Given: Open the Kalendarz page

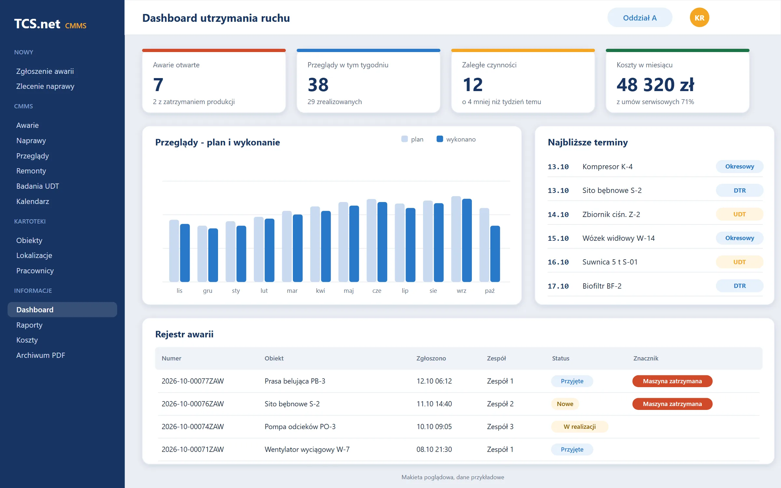Looking at the screenshot, I should (33, 201).
